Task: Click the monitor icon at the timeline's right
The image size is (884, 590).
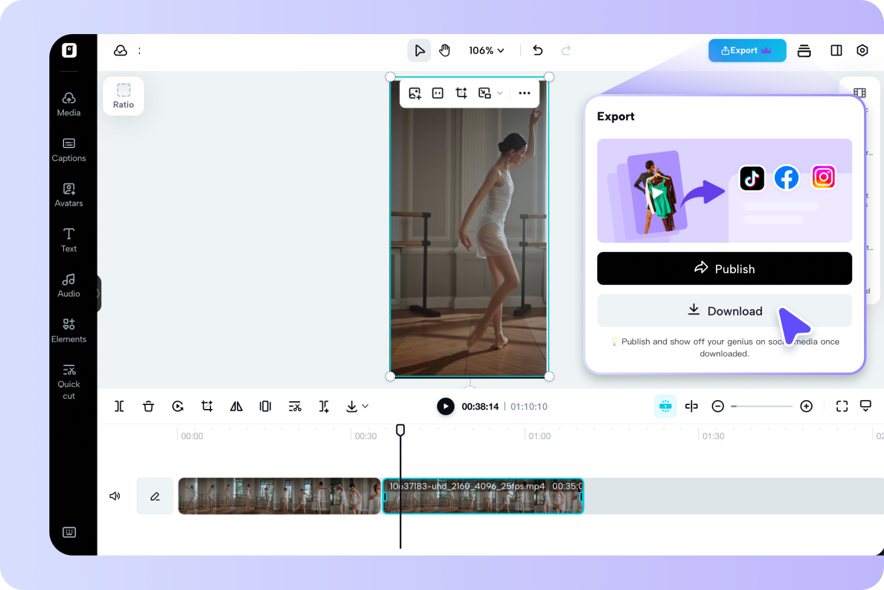Action: (866, 406)
